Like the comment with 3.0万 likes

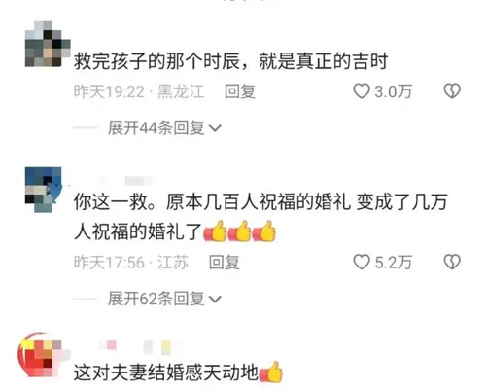click(x=362, y=91)
